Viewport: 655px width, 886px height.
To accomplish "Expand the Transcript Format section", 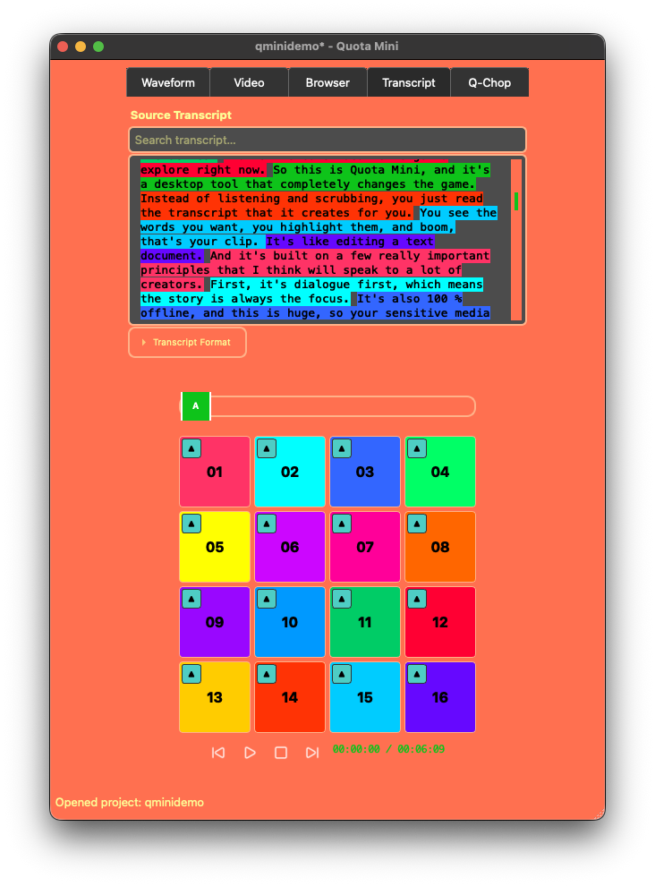I will click(x=188, y=343).
